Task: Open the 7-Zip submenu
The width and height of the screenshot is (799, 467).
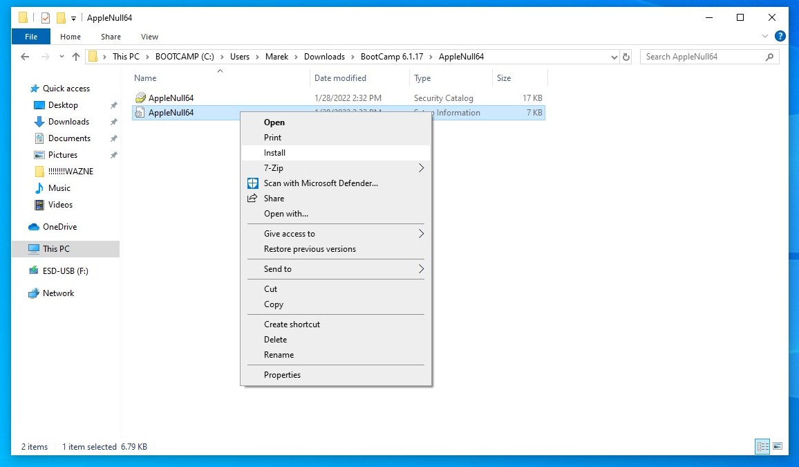Action: click(x=336, y=168)
